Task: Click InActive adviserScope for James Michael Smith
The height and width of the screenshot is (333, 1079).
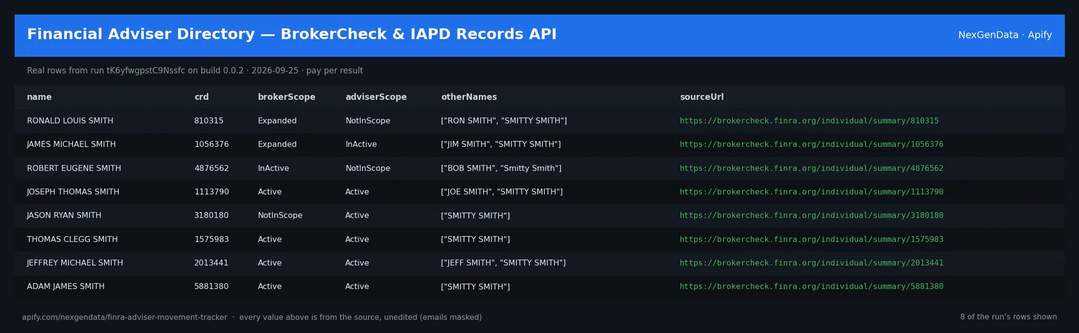Action: click(361, 144)
